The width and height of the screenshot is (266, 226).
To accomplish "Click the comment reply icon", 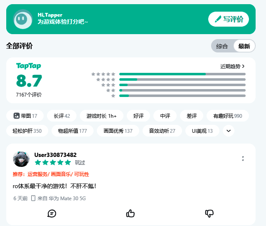I will click(52, 214).
